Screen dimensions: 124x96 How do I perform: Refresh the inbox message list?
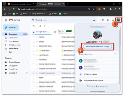40,26
